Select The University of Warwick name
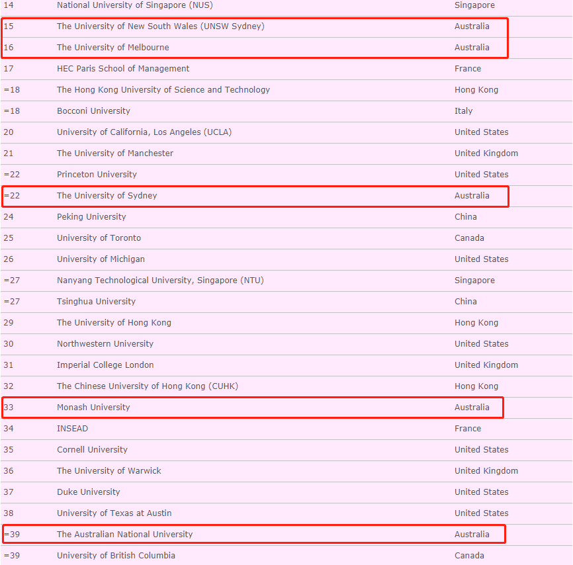The image size is (573, 565). point(109,471)
